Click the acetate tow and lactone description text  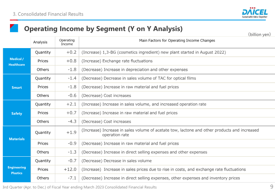tap(170, 132)
